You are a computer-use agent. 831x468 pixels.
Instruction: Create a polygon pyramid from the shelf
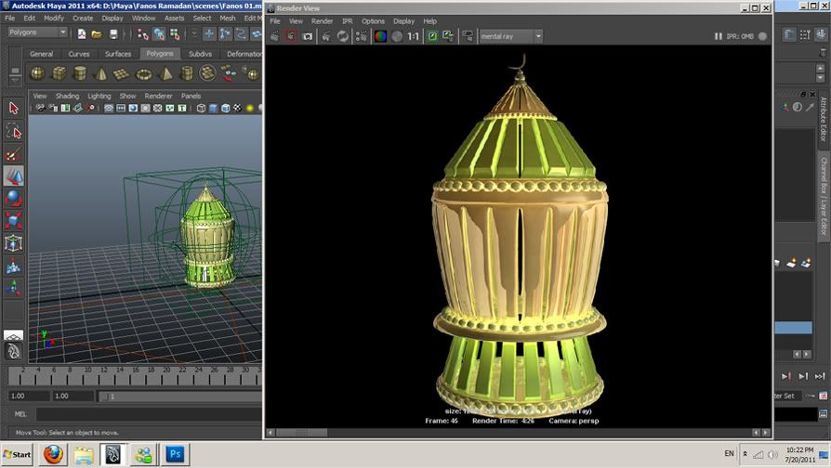(x=165, y=73)
